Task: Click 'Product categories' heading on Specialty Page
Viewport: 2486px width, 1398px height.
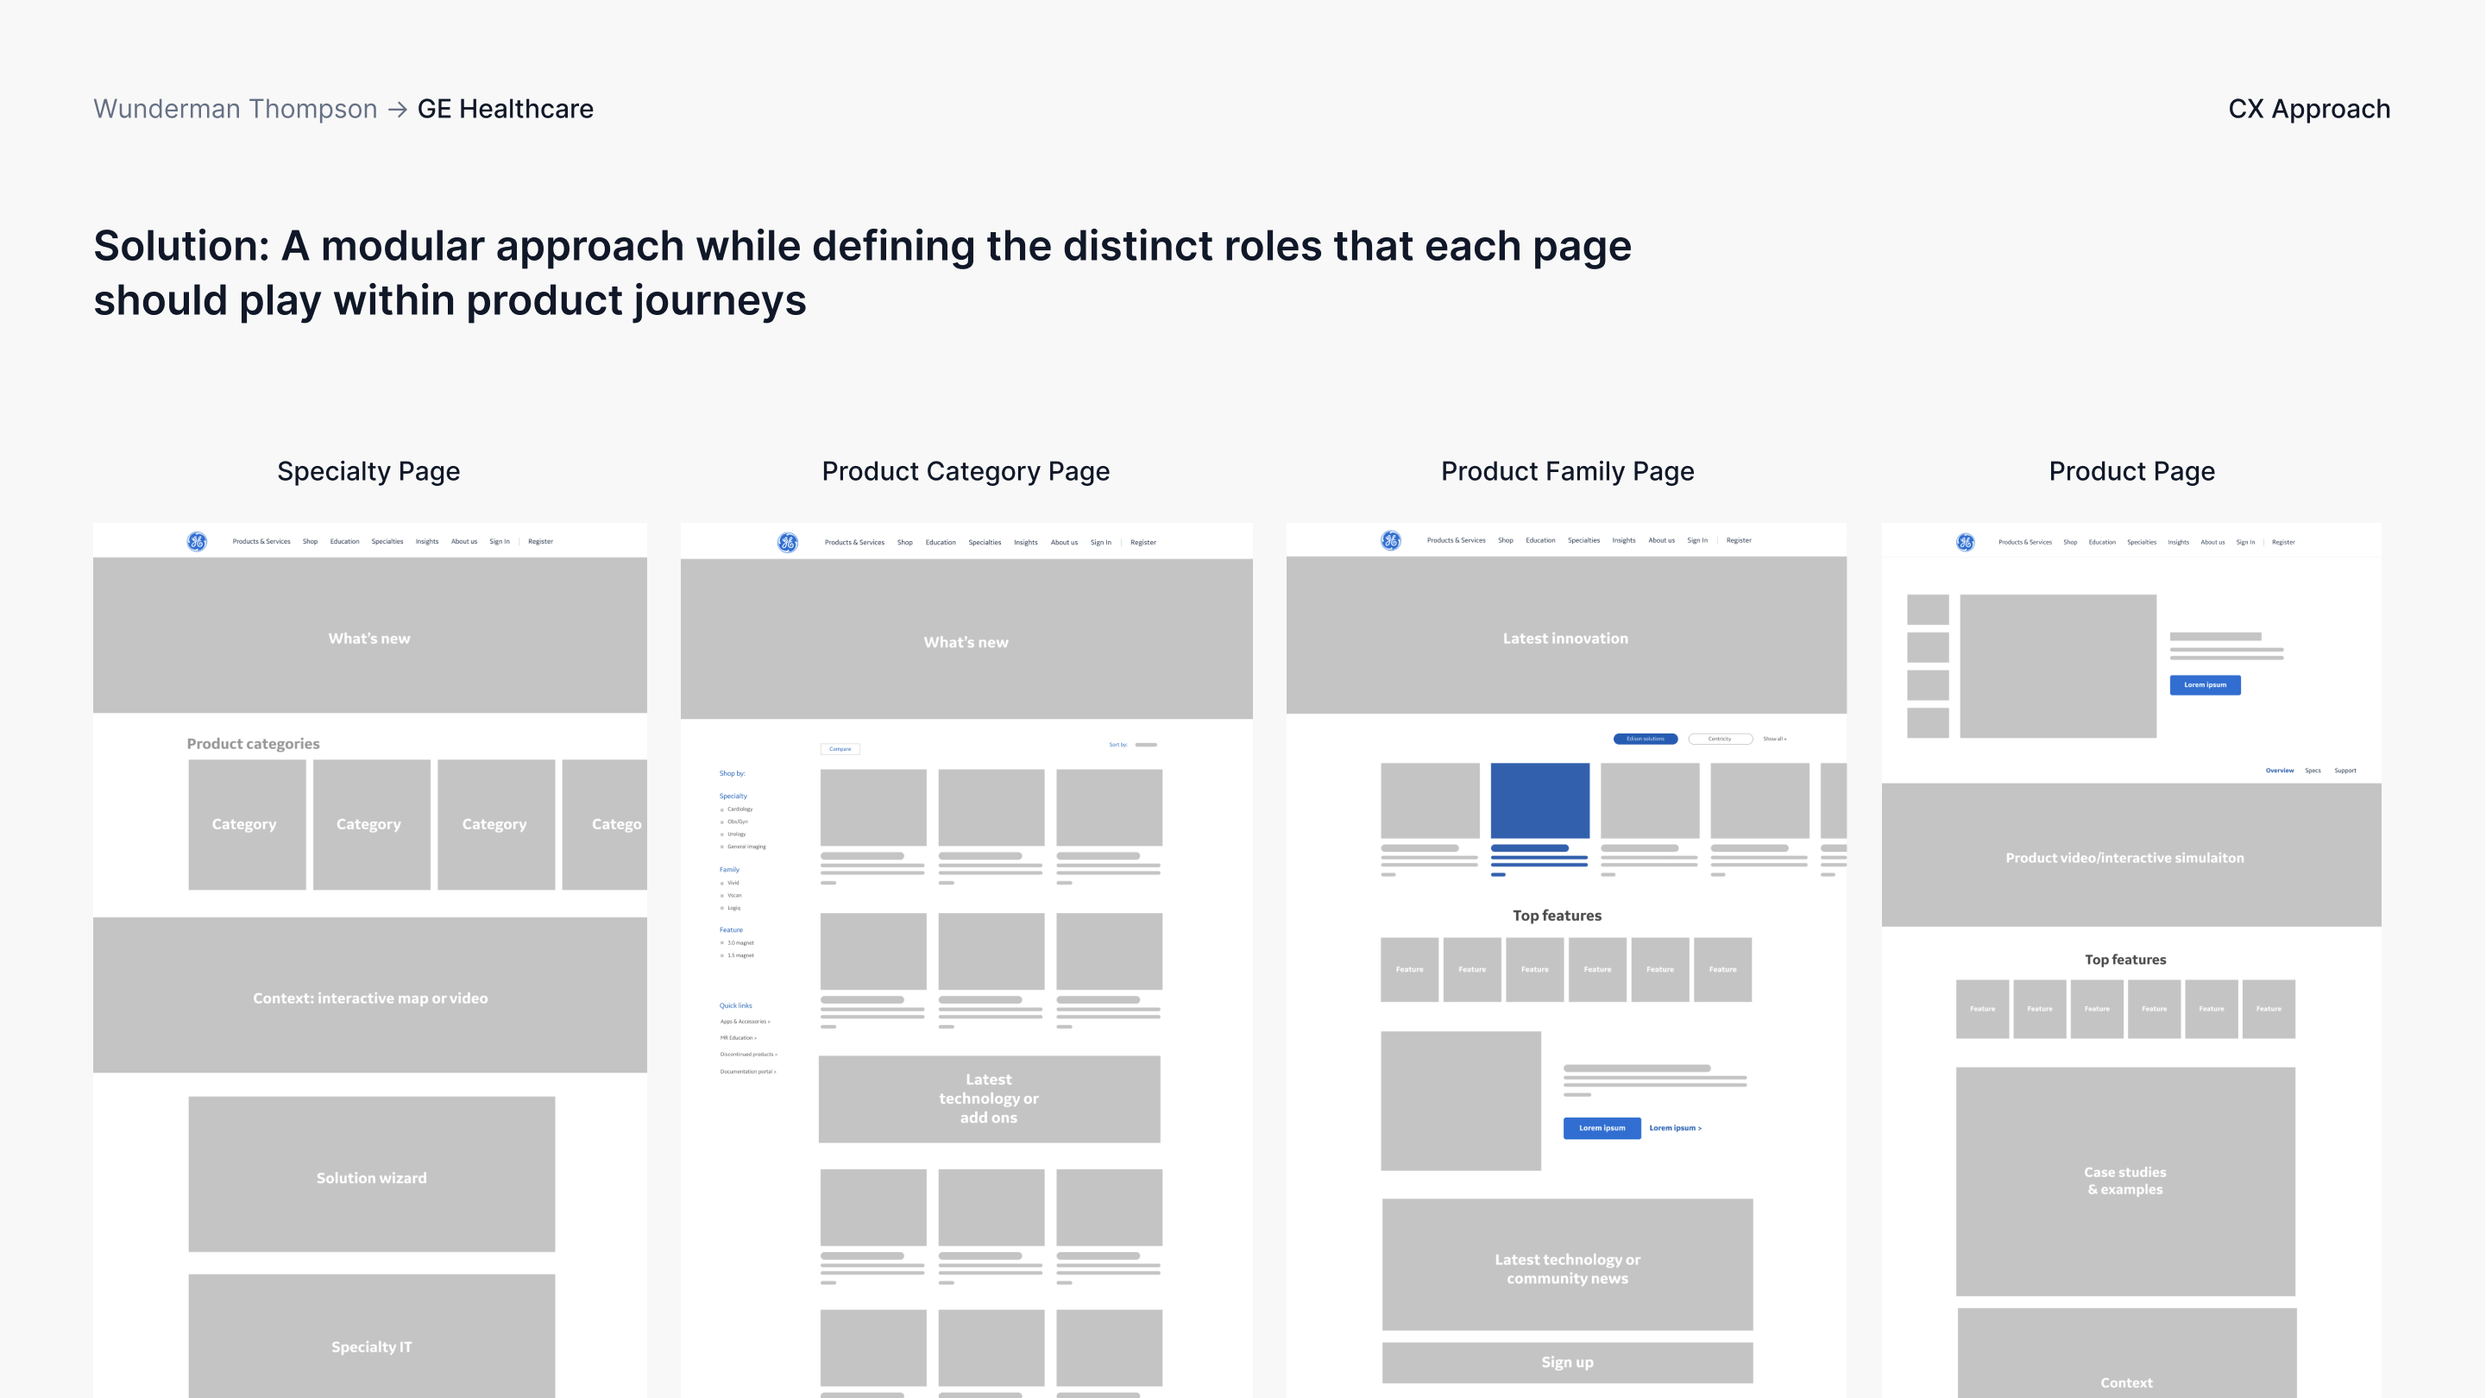Action: pos(253,743)
